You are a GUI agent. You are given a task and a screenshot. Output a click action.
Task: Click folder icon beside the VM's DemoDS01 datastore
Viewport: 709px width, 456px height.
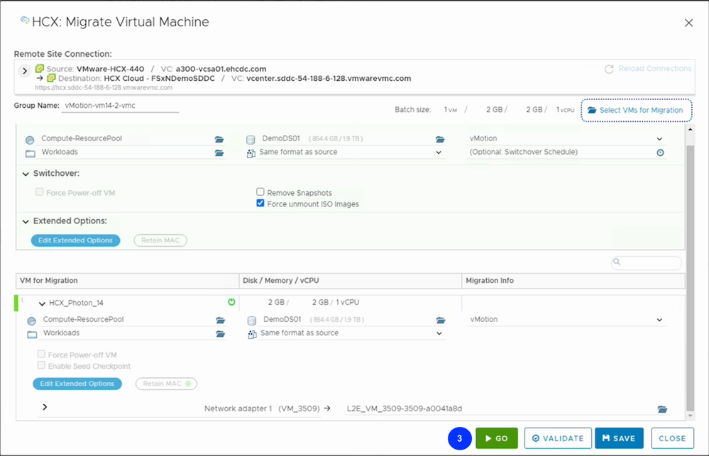pos(441,321)
